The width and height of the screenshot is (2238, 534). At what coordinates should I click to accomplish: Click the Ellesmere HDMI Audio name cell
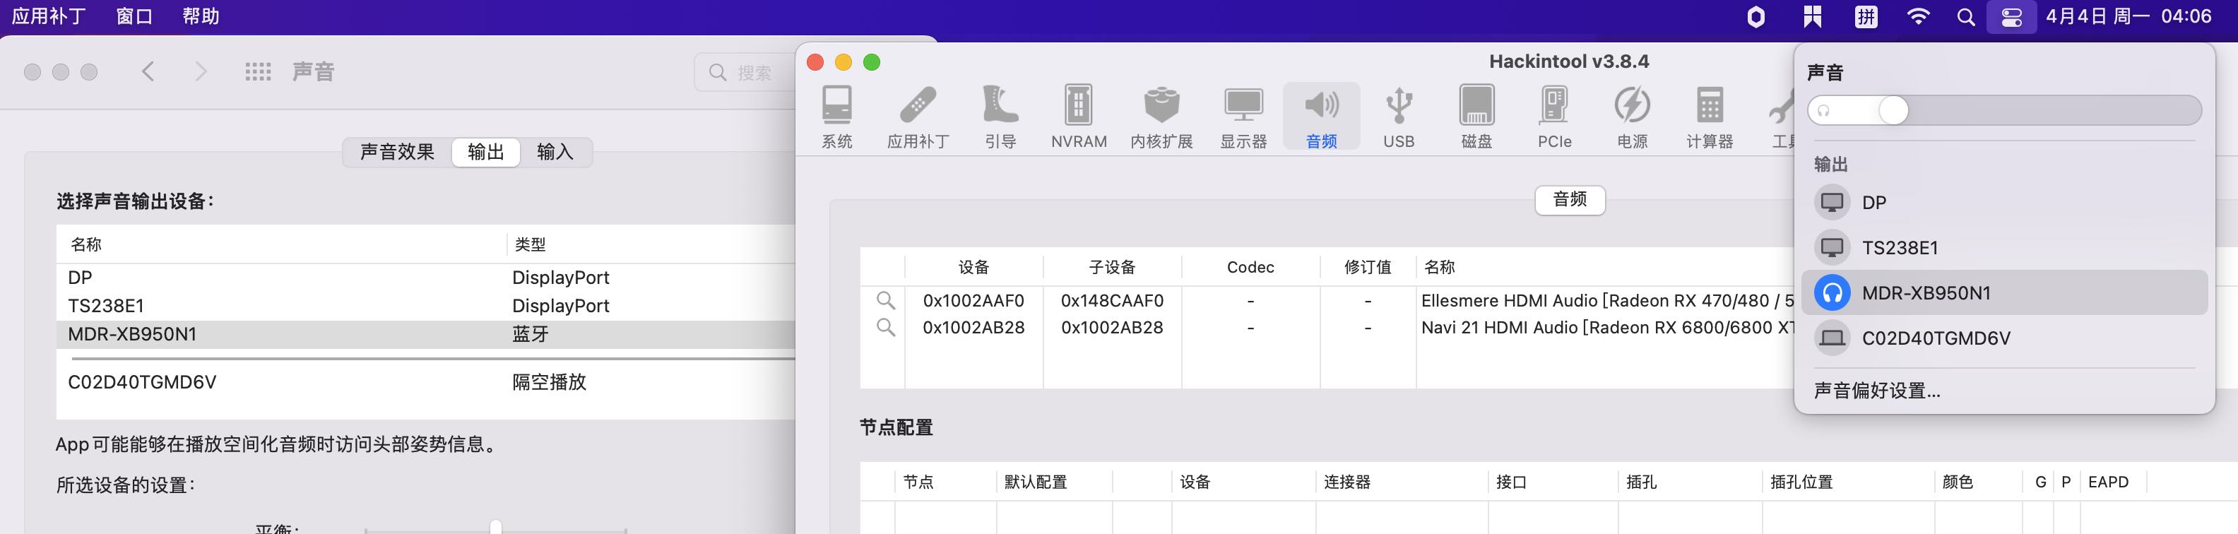click(x=1606, y=300)
